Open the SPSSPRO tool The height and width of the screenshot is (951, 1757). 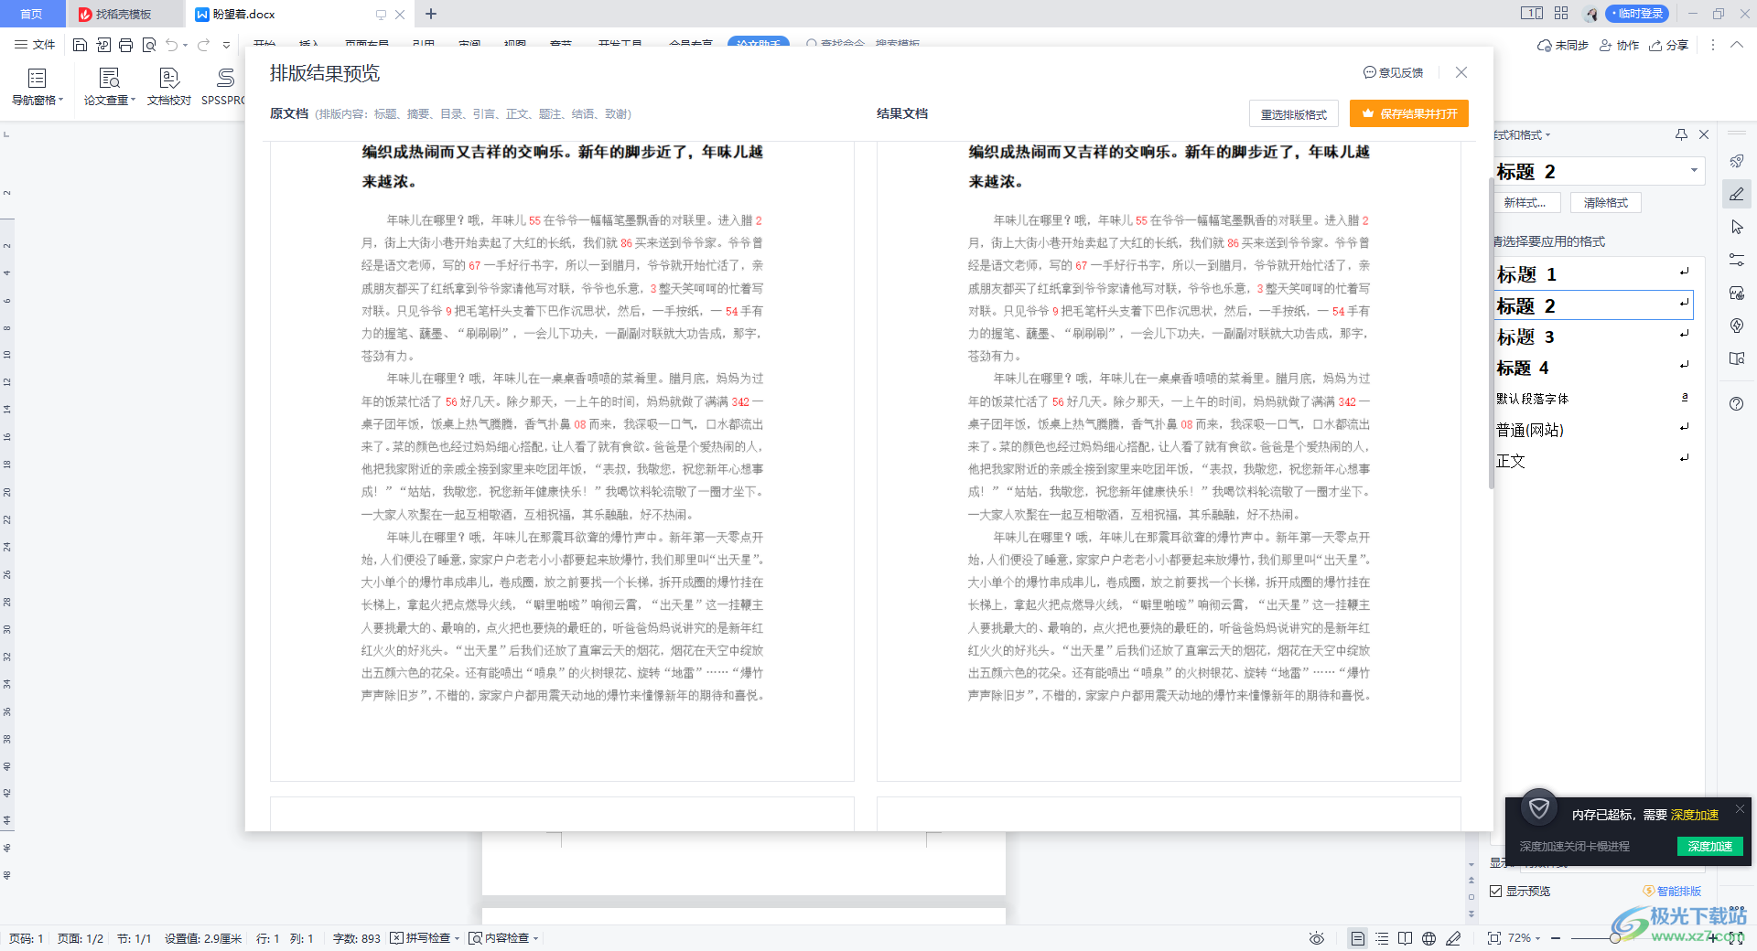pos(223,87)
